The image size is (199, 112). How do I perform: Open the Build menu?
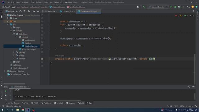46,2
